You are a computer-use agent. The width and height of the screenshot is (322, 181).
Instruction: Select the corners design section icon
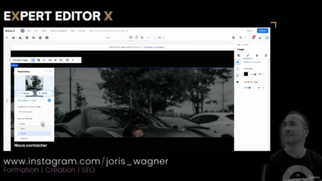tap(237, 75)
